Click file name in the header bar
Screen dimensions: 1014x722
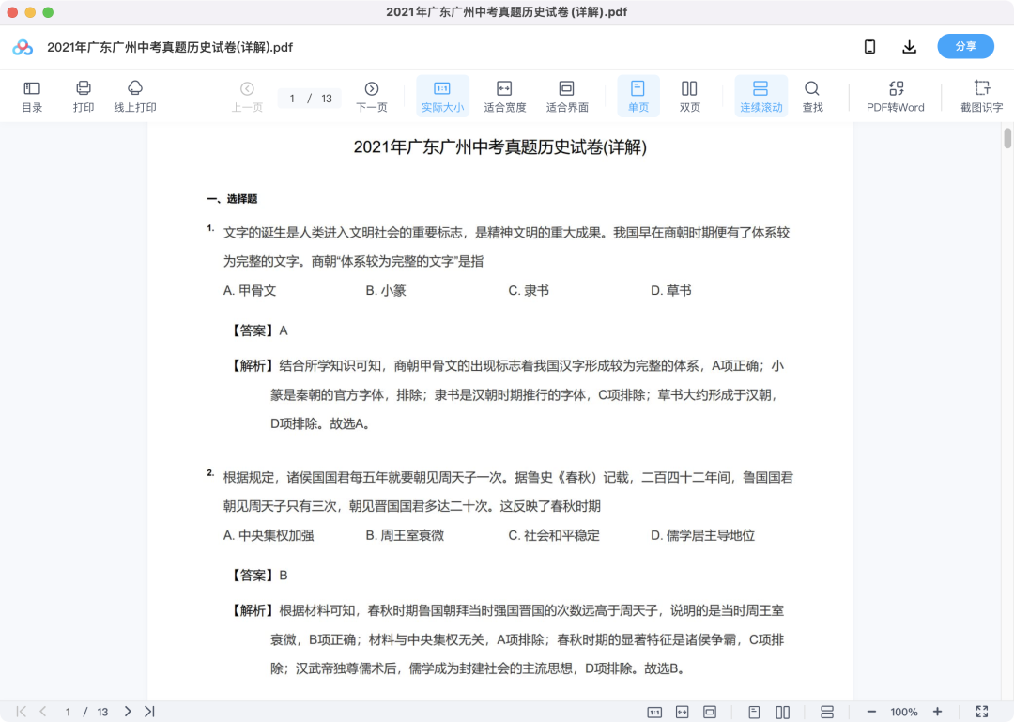click(170, 47)
